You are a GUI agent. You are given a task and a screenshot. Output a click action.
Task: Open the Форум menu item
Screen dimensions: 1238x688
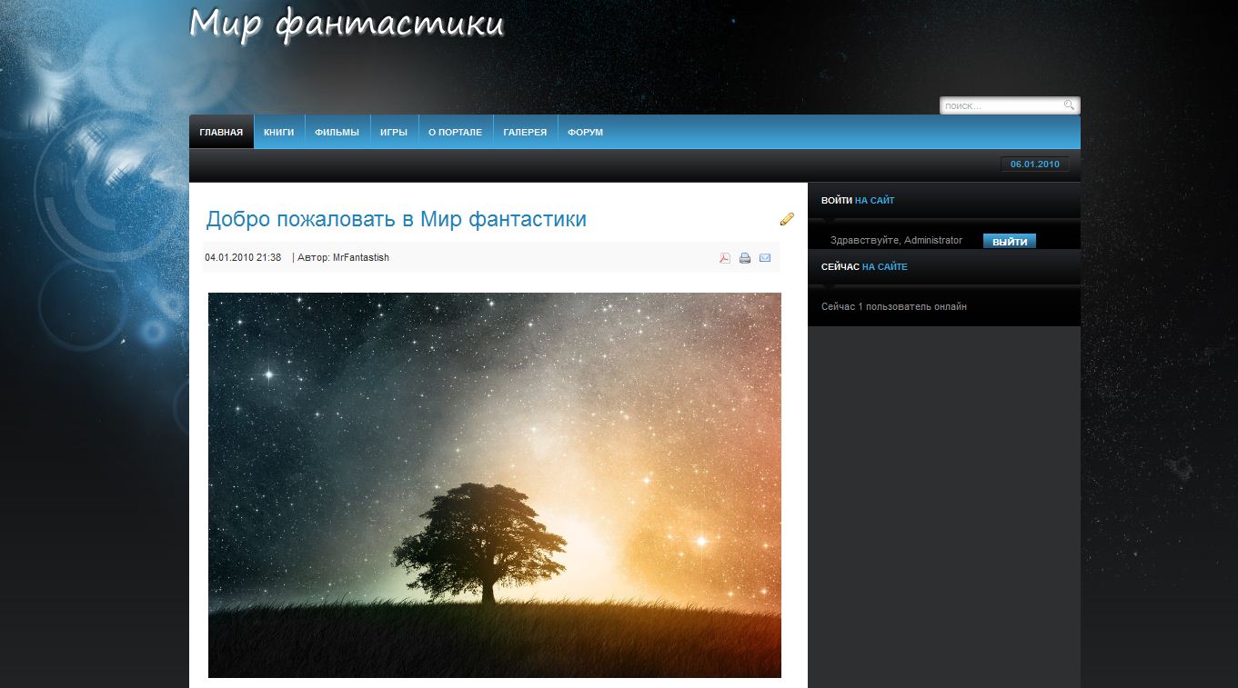point(585,132)
